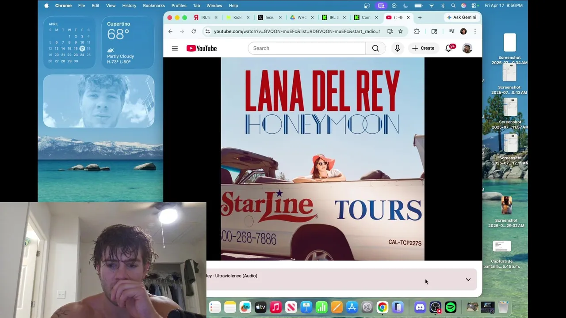Screen dimensions: 566x318
Task: Open Control Center in menu bar
Action: pyautogui.click(x=474, y=5)
